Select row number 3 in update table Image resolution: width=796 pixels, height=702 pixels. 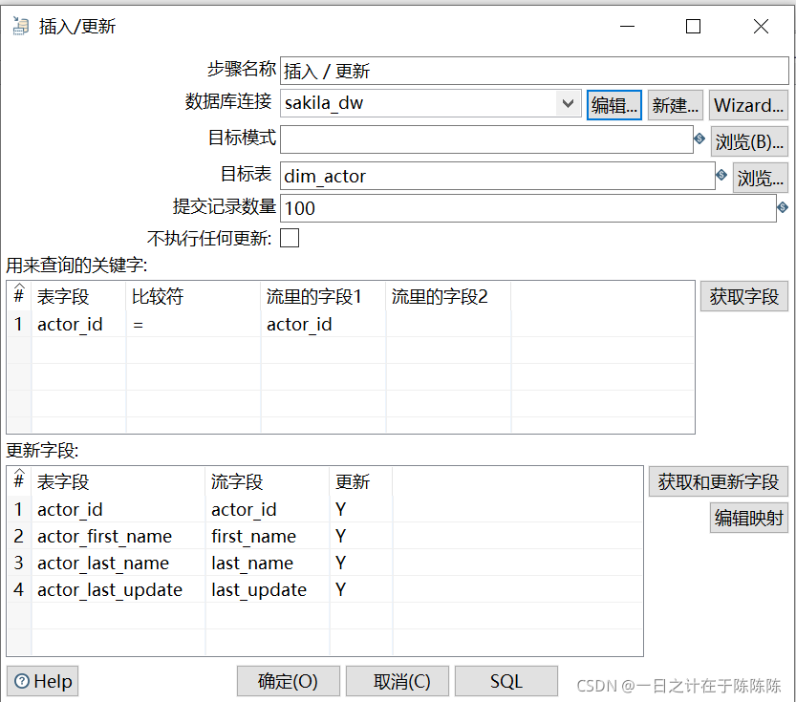[19, 563]
